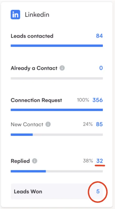Open the 32 replied leads number
Image resolution: width=115 pixels, height=209 pixels.
tap(99, 161)
